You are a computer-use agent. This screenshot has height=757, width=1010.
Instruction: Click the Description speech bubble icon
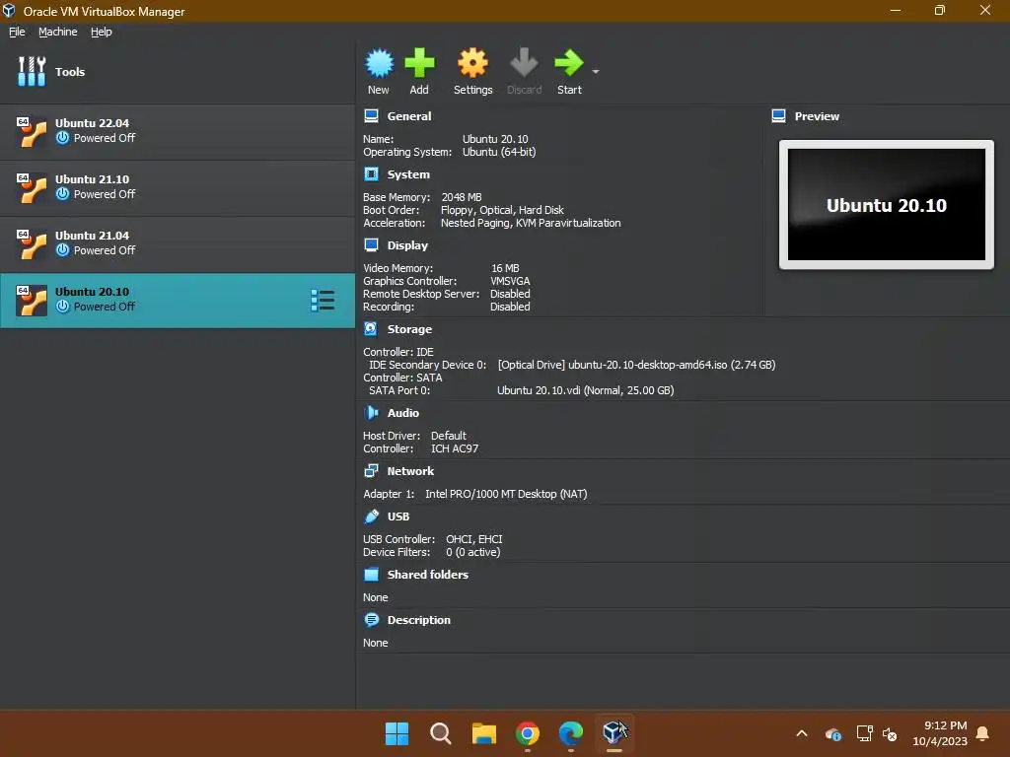[371, 620]
